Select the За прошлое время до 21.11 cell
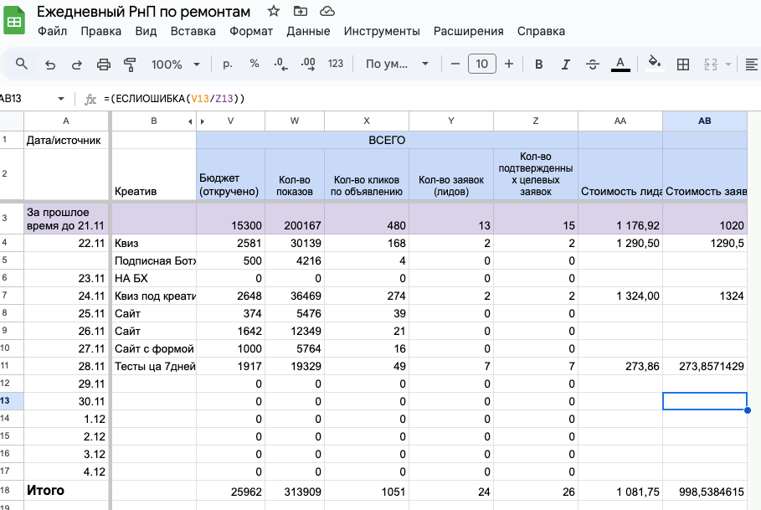This screenshot has height=510, width=761. pyautogui.click(x=66, y=219)
